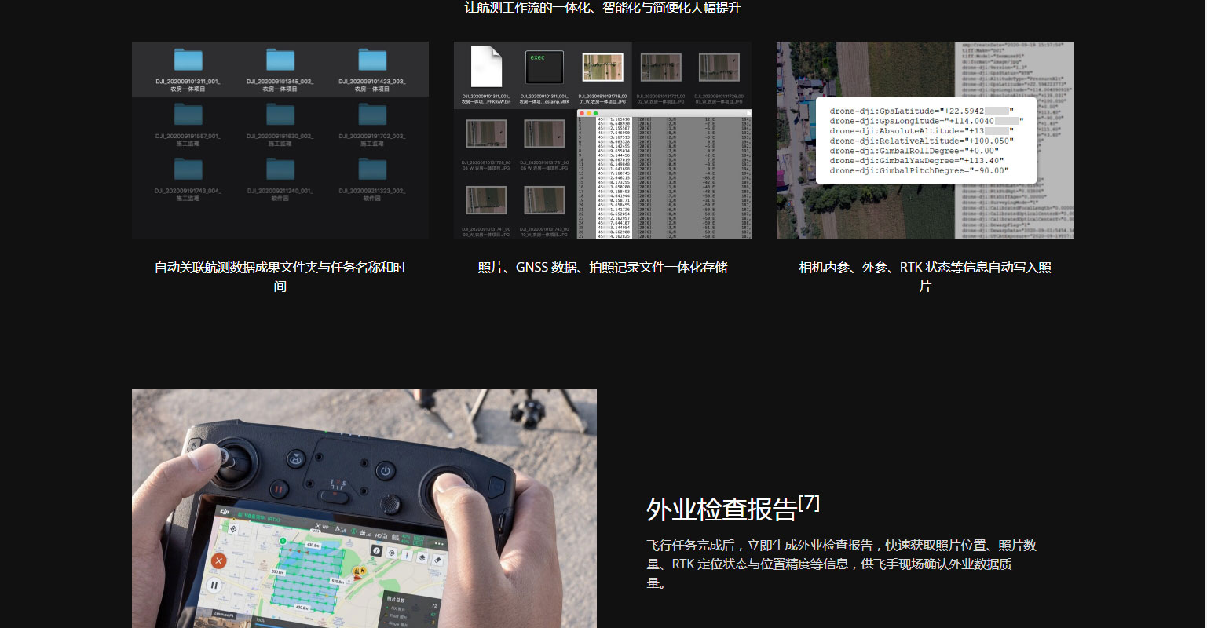
Task: Open folder DJI_202009191630_002 施工监理
Action: [x=280, y=126]
